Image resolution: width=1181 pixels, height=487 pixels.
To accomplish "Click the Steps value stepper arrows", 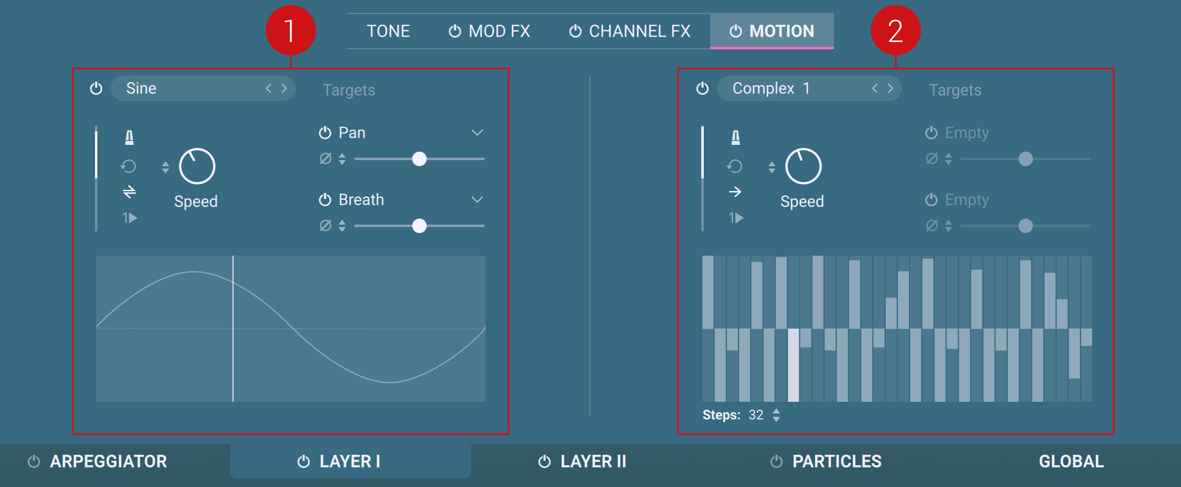I will pyautogui.click(x=776, y=415).
